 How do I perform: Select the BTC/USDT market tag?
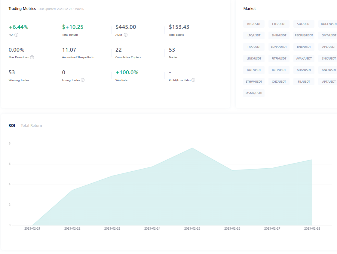[254, 24]
